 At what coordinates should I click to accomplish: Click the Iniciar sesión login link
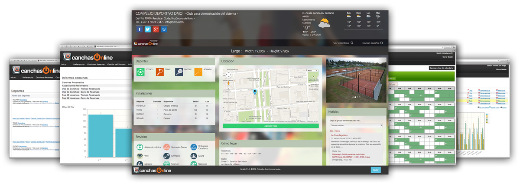tap(373, 43)
